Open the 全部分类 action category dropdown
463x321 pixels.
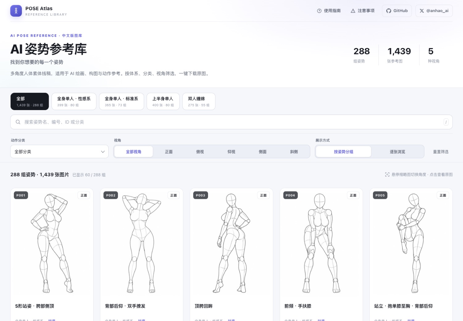pyautogui.click(x=60, y=152)
